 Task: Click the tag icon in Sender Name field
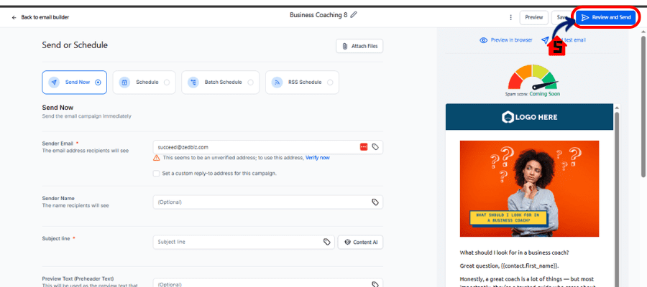click(375, 202)
